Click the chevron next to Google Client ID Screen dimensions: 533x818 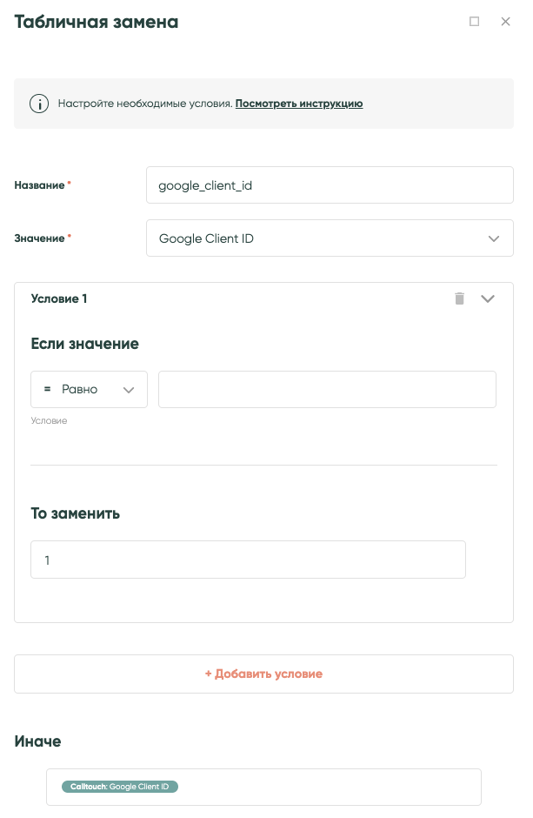pyautogui.click(x=494, y=238)
